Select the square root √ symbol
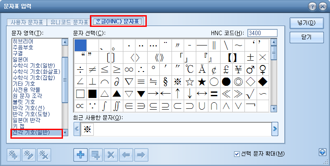The width and height of the screenshot is (330, 166). pos(251,94)
